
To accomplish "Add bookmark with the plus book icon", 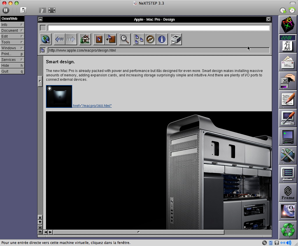I will click(111, 39).
